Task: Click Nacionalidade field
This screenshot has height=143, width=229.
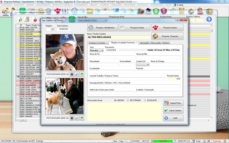Action: pyautogui.click(x=127, y=64)
